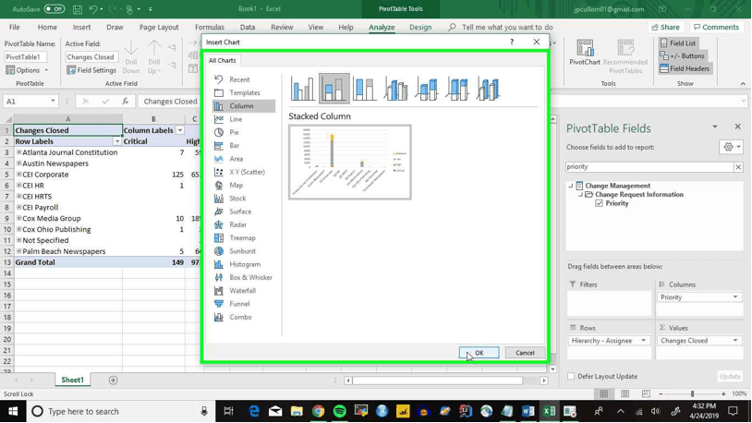Uncheck the Priority field checkbox
Image resolution: width=752 pixels, height=423 pixels.
tap(599, 203)
